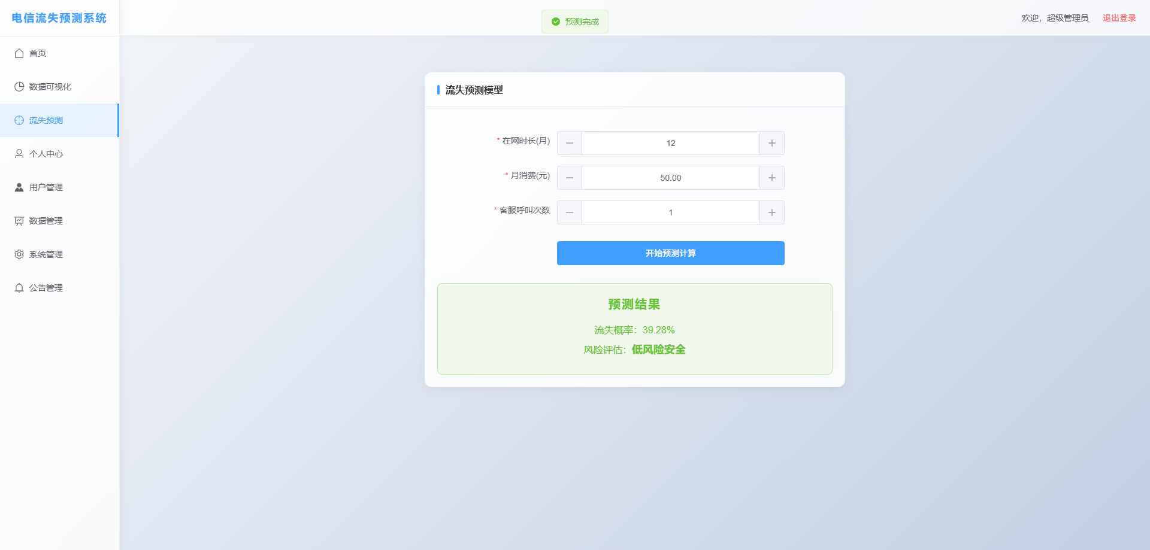Focus the 月消费(元) input field
Screen dimensions: 1150x550
click(670, 178)
